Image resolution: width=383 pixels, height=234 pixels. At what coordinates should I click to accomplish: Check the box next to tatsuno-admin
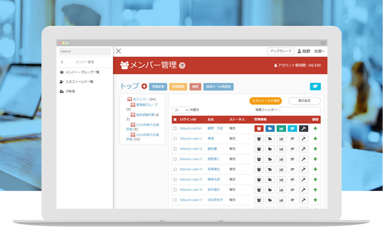[x=175, y=129]
